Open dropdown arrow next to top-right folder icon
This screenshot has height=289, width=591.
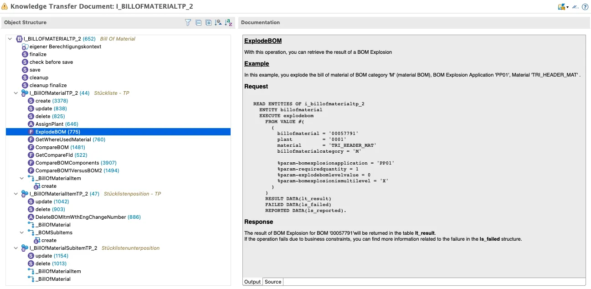(x=567, y=7)
